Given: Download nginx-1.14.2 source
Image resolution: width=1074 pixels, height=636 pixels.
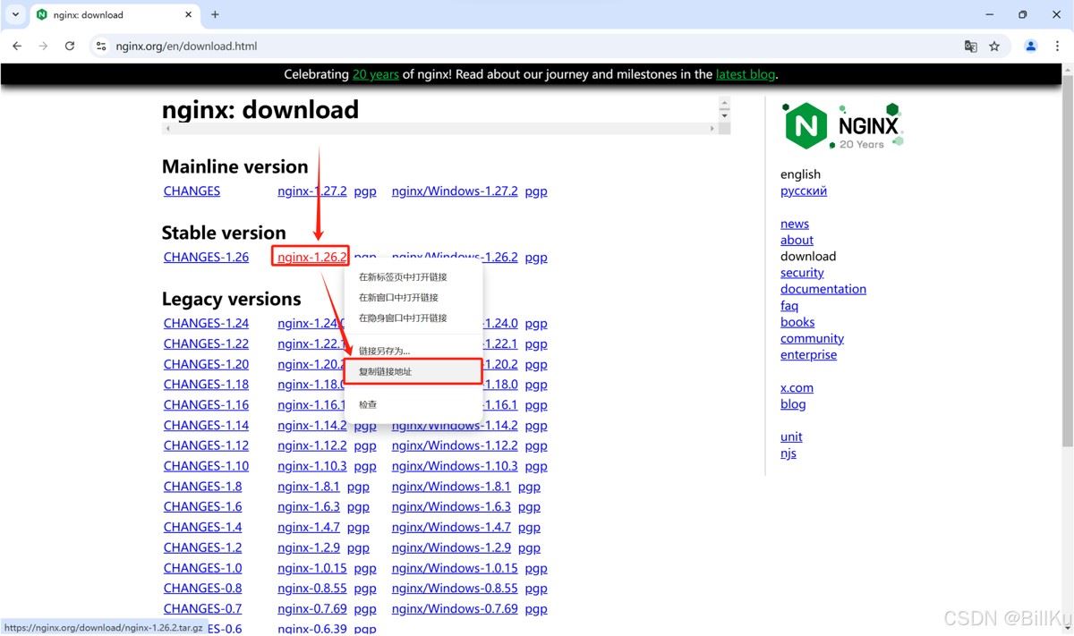Looking at the screenshot, I should (x=311, y=426).
